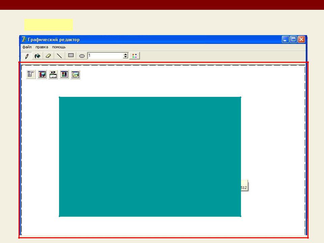Image resolution: width=324 pixels, height=243 pixels.
Task: Click the SaveDialog floppy disk component icon
Action: tap(42, 74)
